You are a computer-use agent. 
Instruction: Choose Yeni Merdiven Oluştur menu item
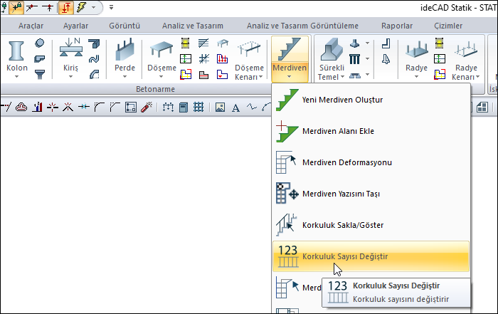[x=371, y=100]
